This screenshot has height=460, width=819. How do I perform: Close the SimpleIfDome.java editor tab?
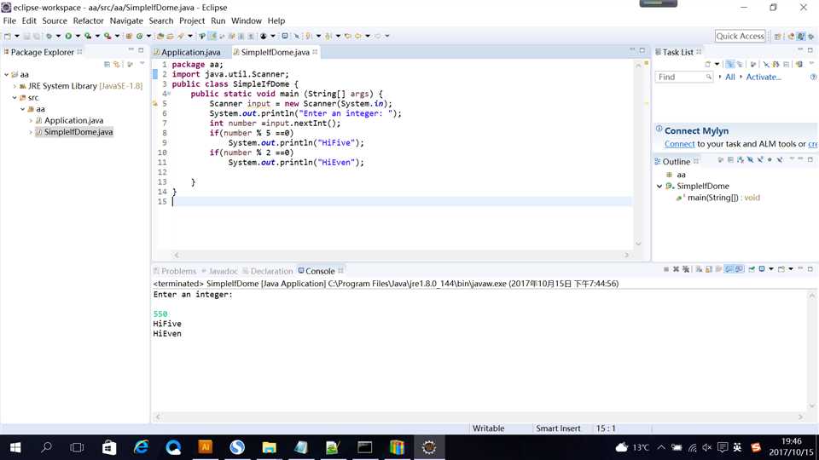[315, 52]
